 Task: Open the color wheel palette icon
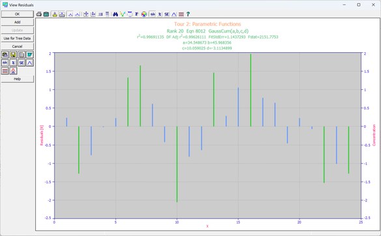point(144,14)
